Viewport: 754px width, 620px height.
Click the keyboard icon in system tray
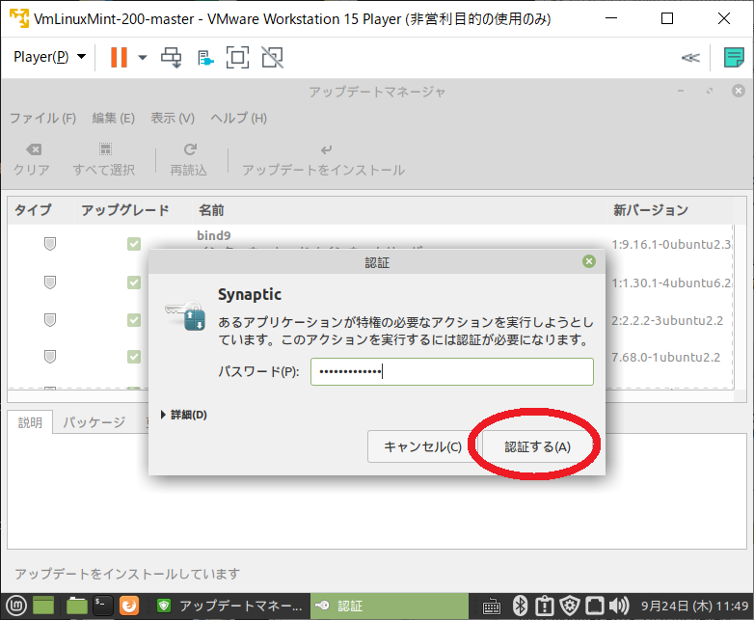point(492,607)
